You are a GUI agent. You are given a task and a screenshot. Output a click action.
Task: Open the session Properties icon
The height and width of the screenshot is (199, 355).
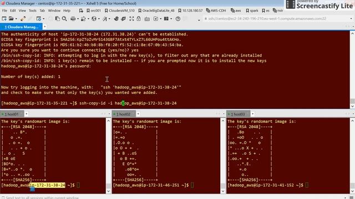tap(39, 19)
